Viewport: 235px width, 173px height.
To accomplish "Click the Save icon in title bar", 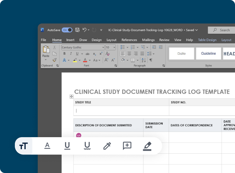I will tap(77, 30).
